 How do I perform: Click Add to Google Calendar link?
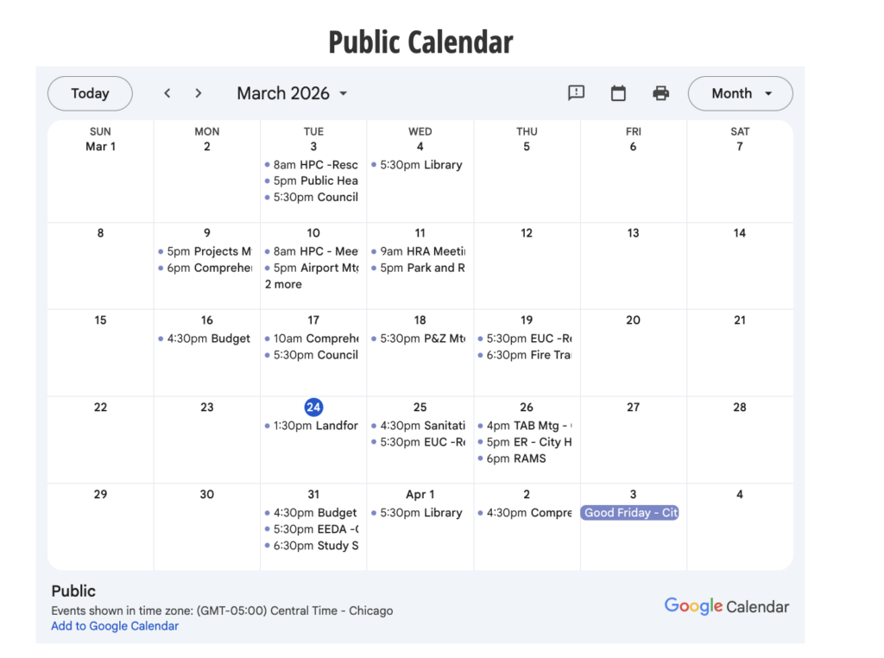click(115, 626)
